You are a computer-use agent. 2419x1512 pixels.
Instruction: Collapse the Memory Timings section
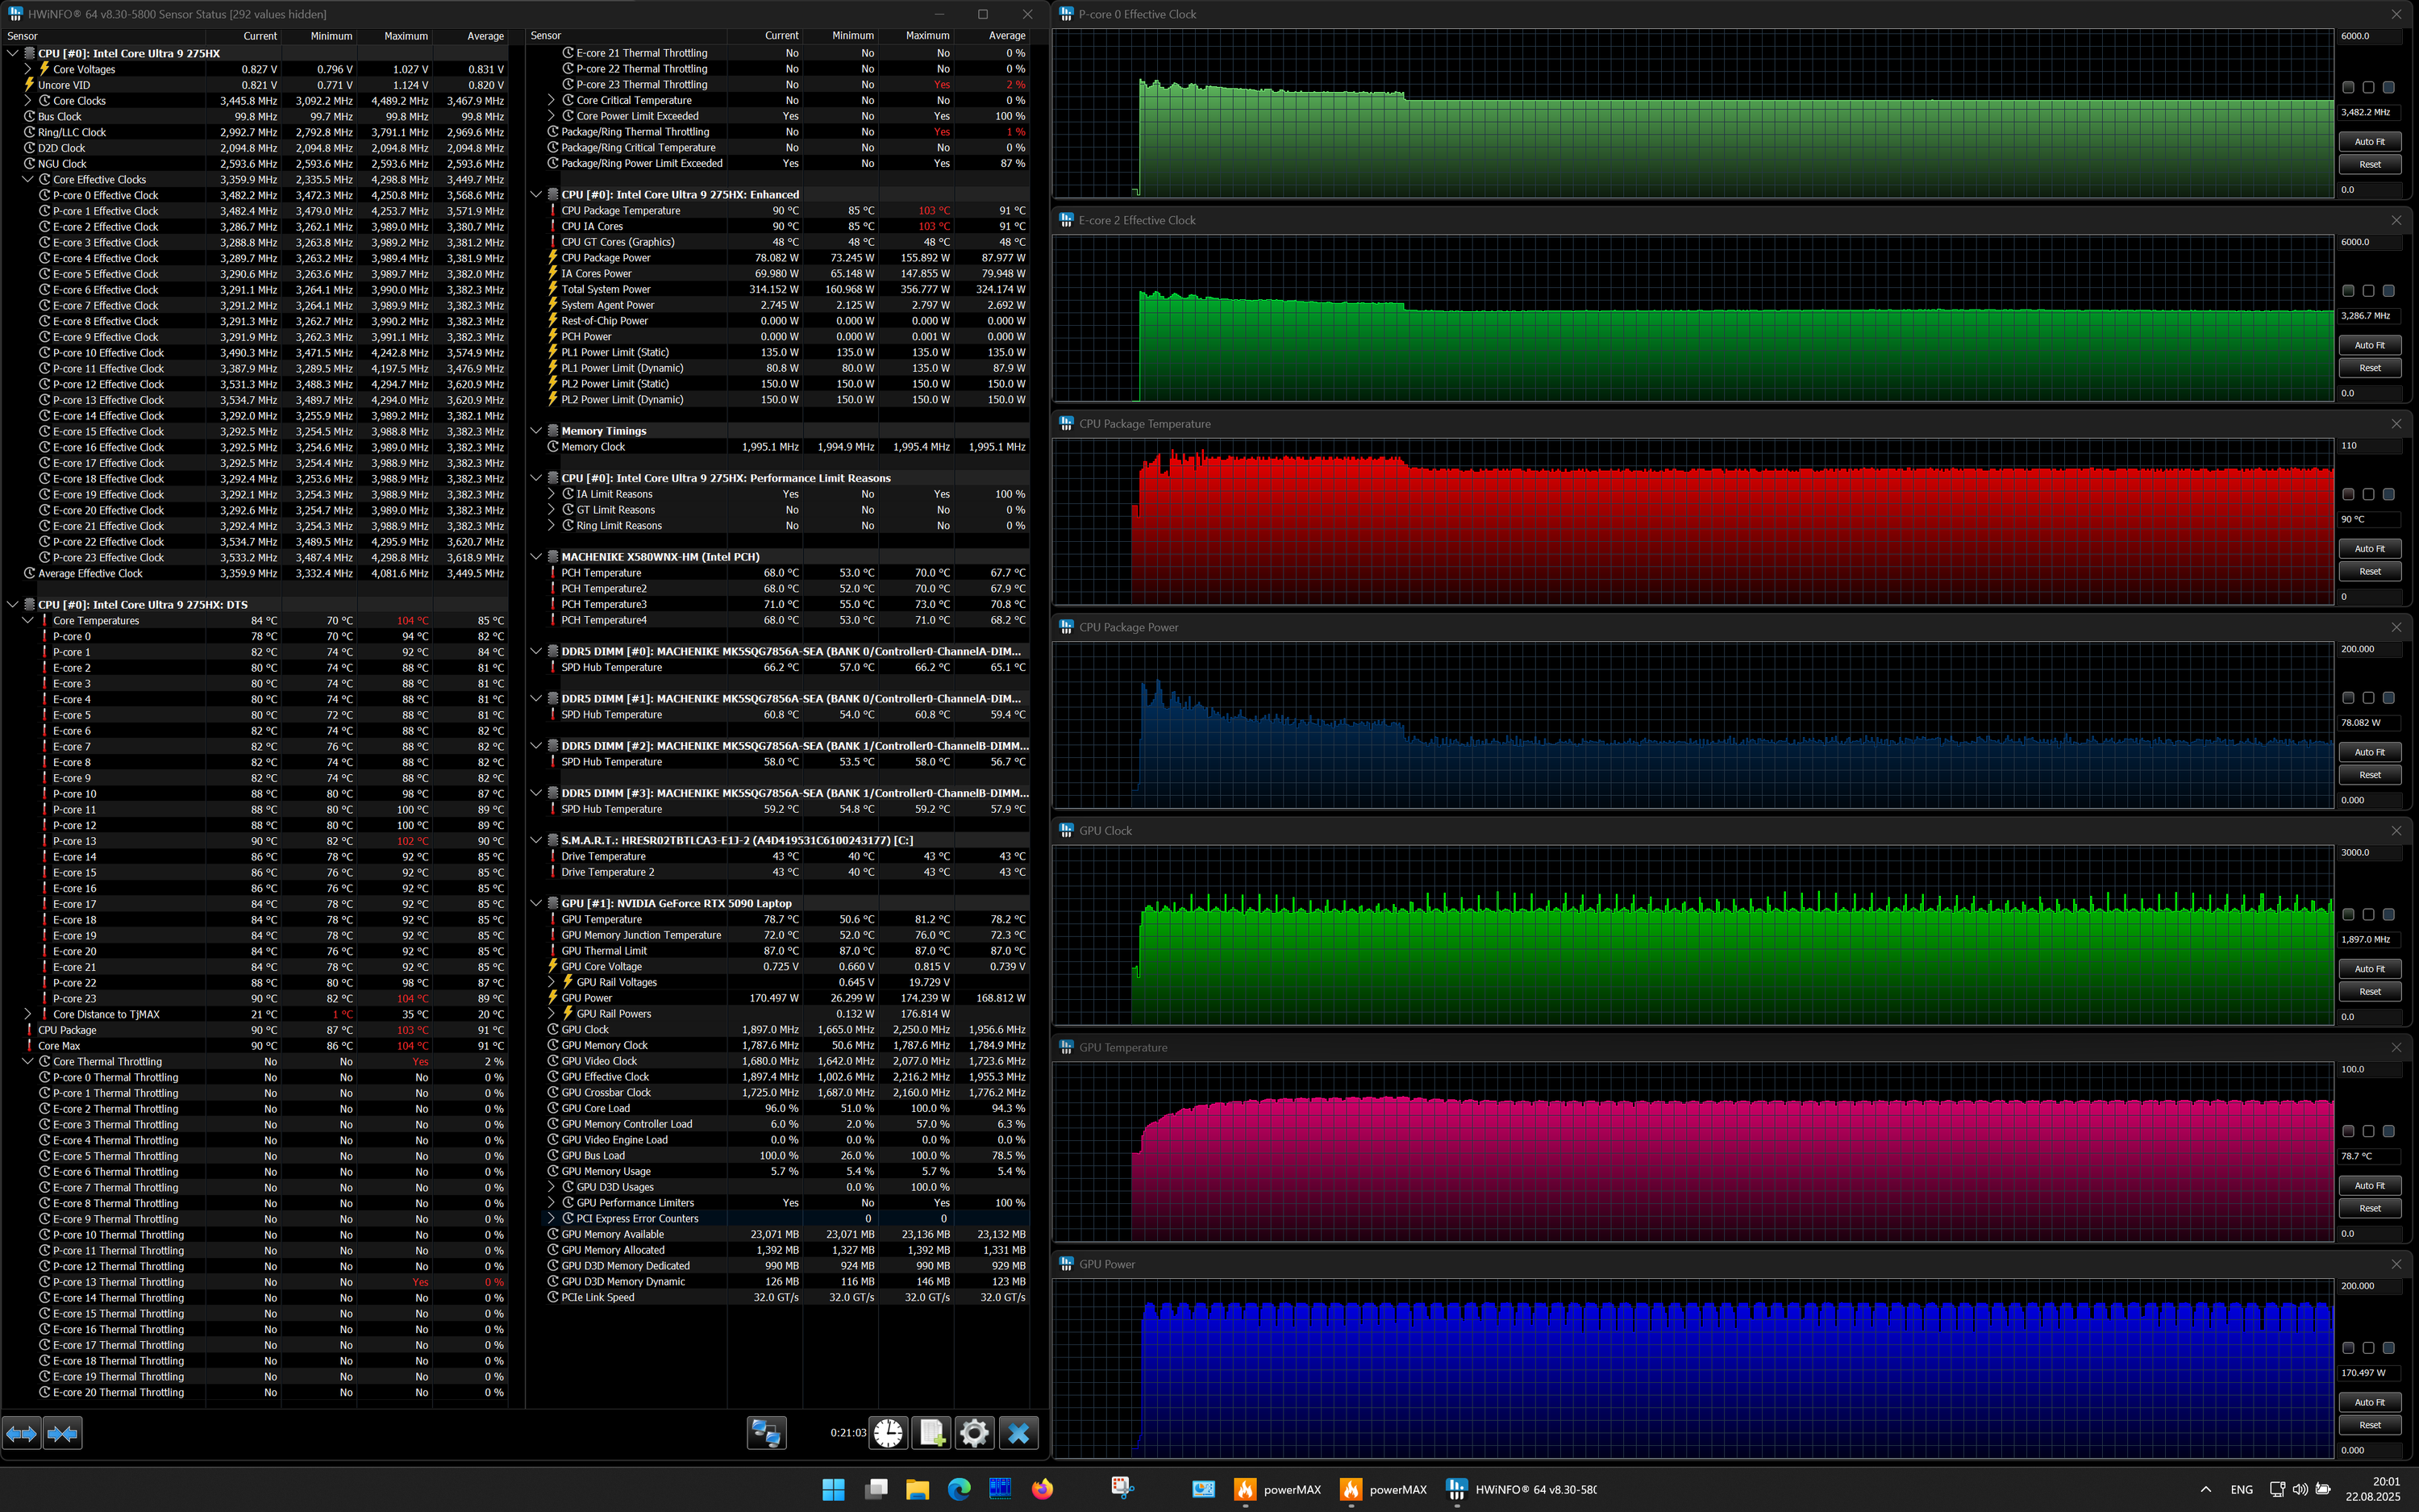coord(537,431)
